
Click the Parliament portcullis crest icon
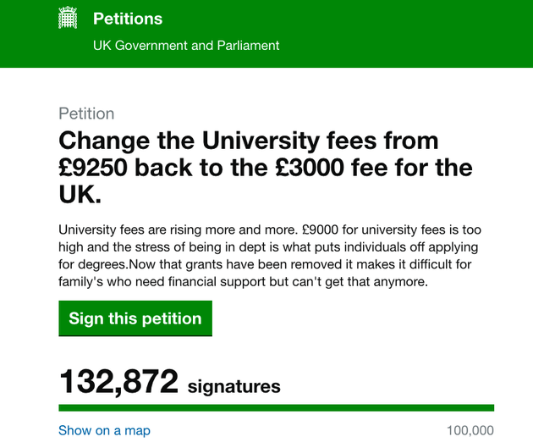point(68,18)
